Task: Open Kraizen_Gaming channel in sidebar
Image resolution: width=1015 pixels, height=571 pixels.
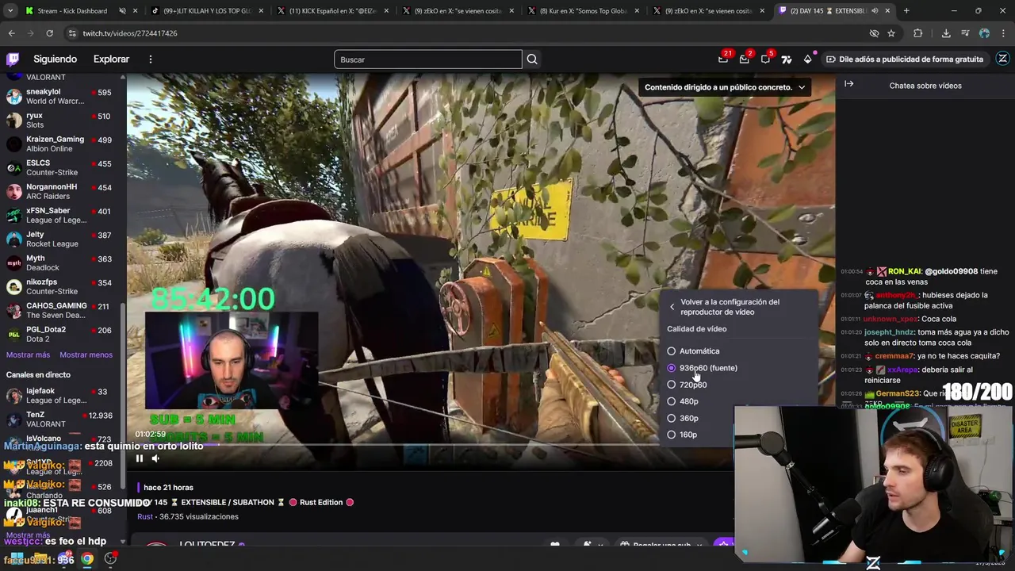Action: (60, 144)
